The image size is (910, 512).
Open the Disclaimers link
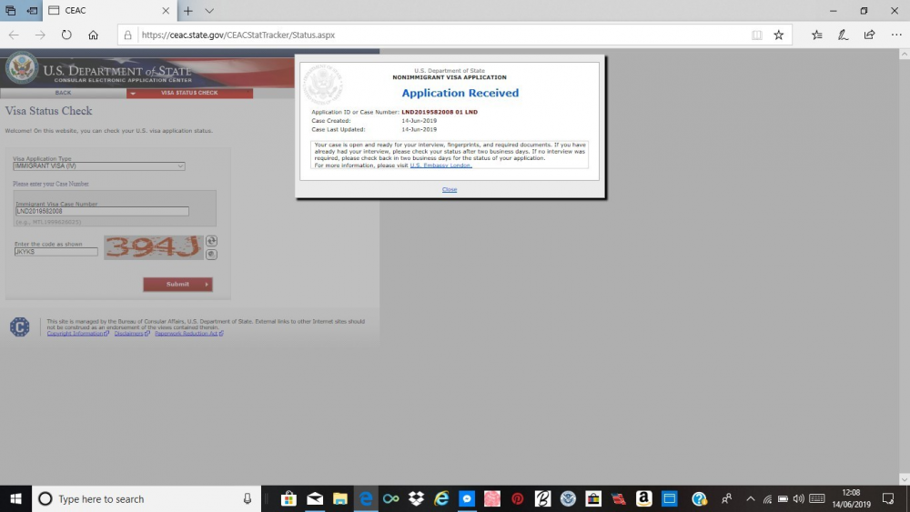[132, 334]
